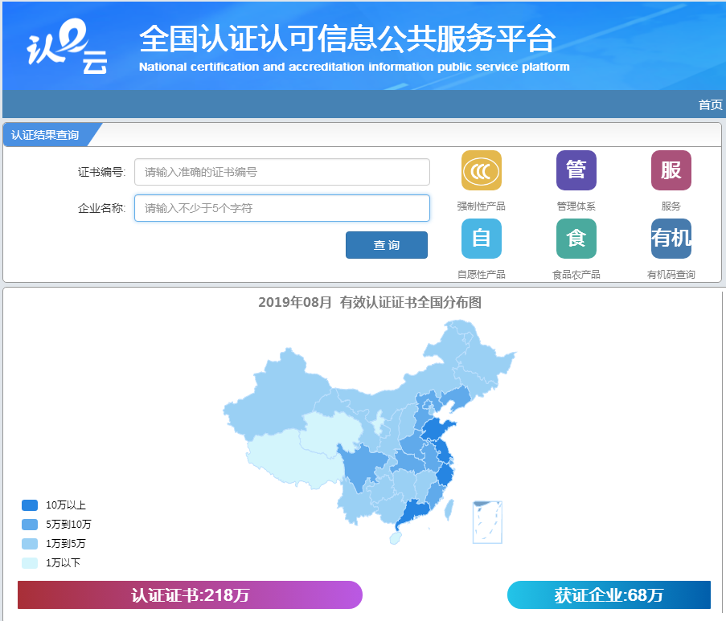Click the 强制性产品 label text

pyautogui.click(x=481, y=206)
